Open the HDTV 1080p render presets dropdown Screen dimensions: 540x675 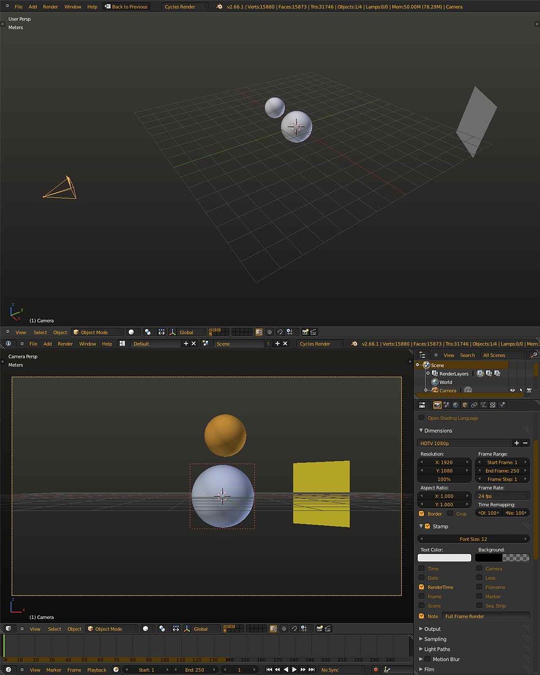[x=464, y=443]
